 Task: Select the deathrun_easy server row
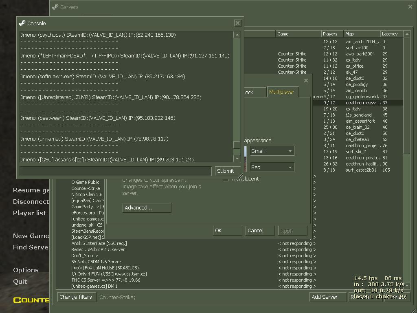pos(358,103)
